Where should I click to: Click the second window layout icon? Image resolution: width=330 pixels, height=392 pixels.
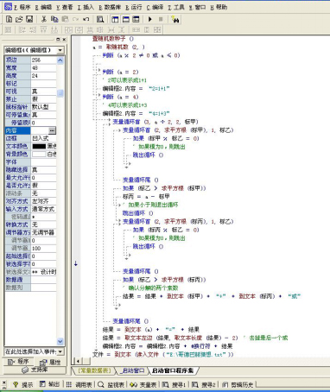(126, 19)
